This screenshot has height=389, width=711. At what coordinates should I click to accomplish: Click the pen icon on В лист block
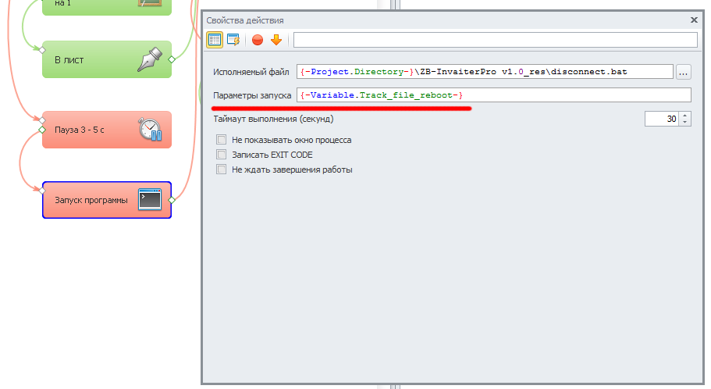150,59
